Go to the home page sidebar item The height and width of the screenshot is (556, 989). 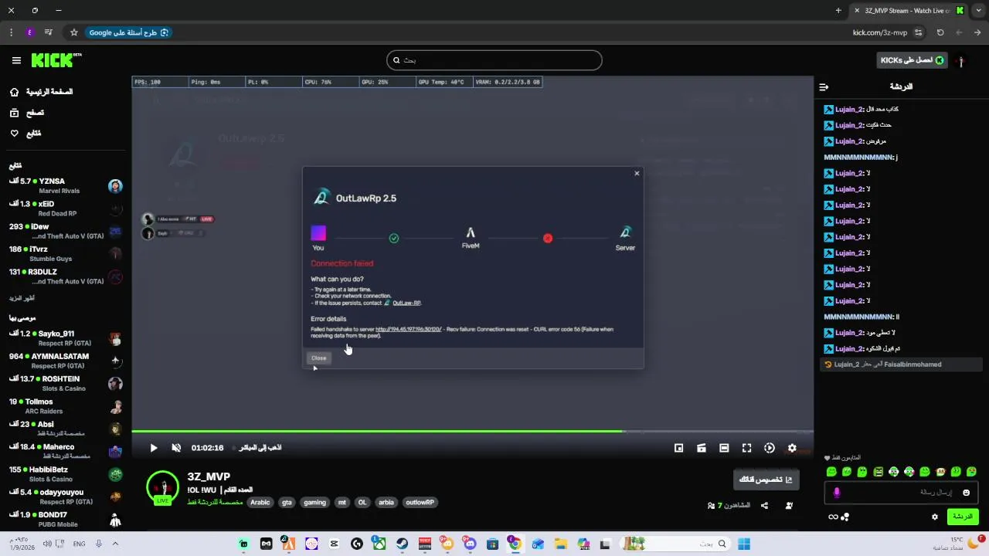tap(42, 92)
